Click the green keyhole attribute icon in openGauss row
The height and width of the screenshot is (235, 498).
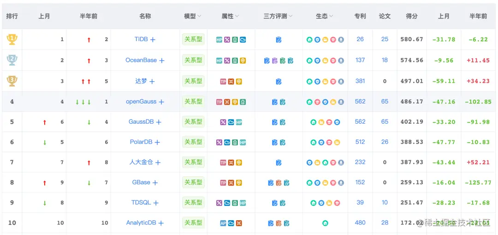click(243, 102)
